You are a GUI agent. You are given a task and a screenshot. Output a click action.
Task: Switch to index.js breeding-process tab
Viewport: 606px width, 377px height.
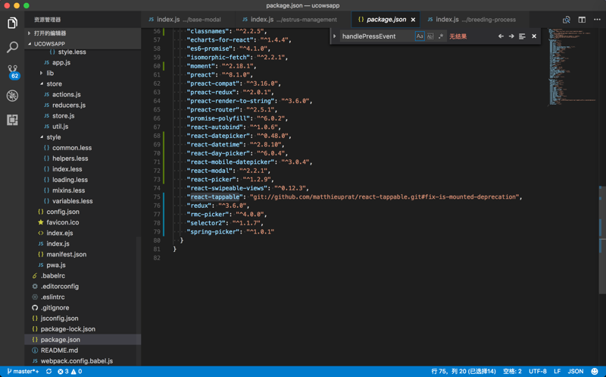(x=470, y=20)
